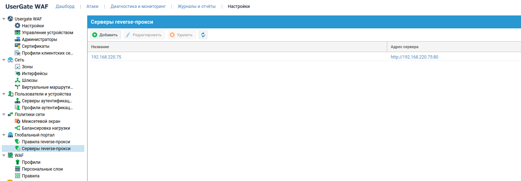521x181 pixels.
Task: Collapse the Сеть tree section
Action: tap(4, 60)
